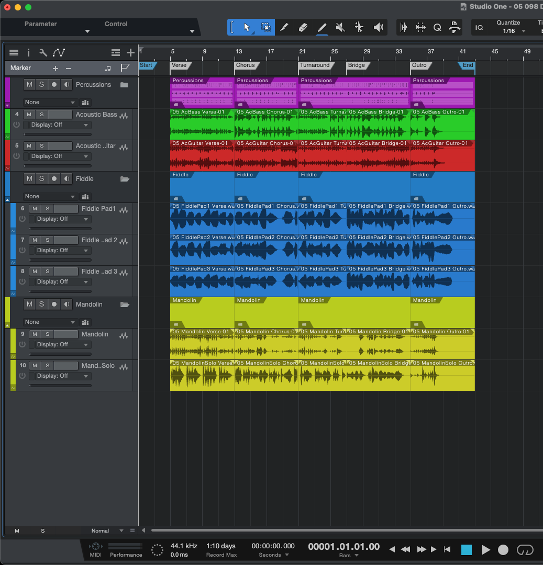Select the Range tool
This screenshot has width=543, height=565.
(x=265, y=27)
